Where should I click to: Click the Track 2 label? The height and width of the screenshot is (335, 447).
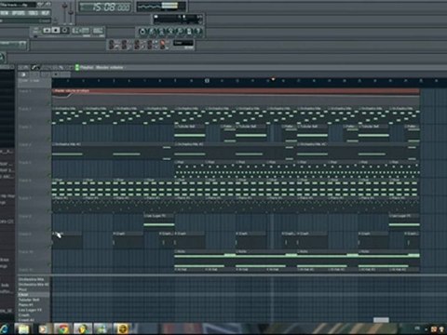25,109
